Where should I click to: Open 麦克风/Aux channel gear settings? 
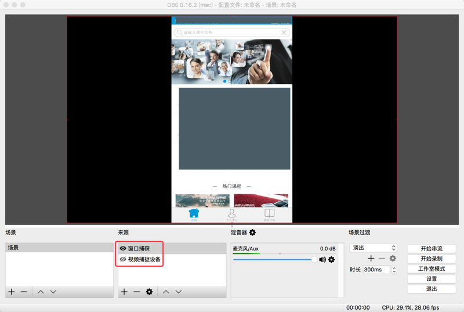[332, 260]
